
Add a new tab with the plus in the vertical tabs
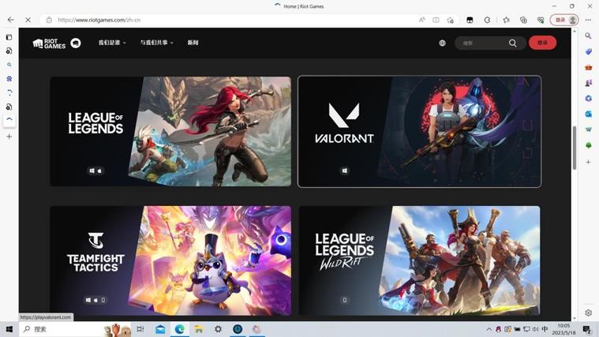pyautogui.click(x=9, y=137)
